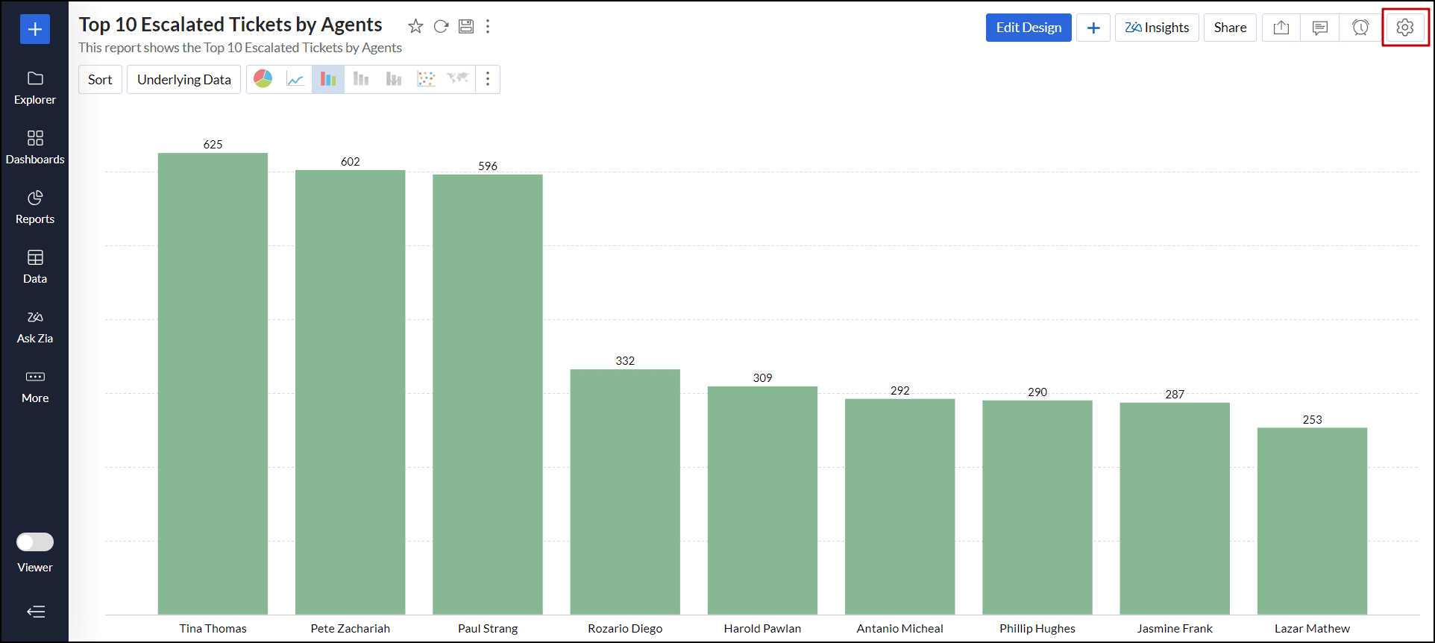Go to Dashboards in the sidebar

[x=35, y=147]
